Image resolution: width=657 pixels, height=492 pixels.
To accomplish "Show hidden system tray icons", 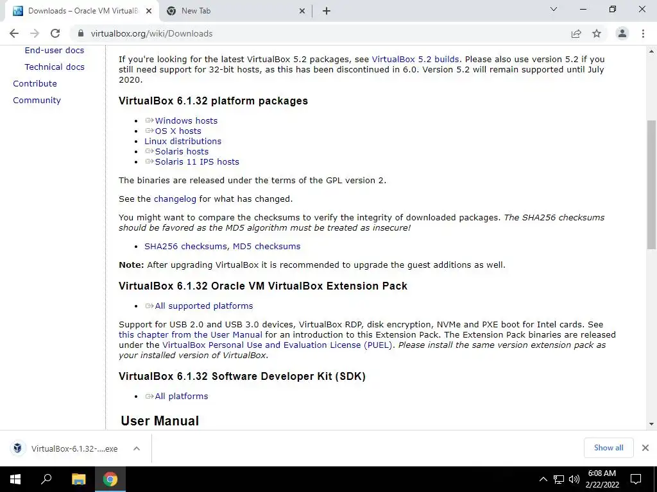I will tap(543, 479).
